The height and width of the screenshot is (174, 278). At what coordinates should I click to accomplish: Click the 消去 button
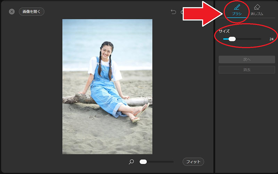pos(247,70)
